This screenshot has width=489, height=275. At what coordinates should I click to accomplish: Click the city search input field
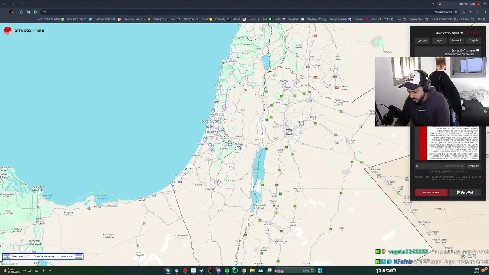pyautogui.click(x=440, y=166)
